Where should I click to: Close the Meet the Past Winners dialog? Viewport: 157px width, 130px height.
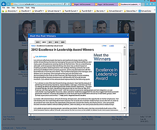click(x=128, y=35)
